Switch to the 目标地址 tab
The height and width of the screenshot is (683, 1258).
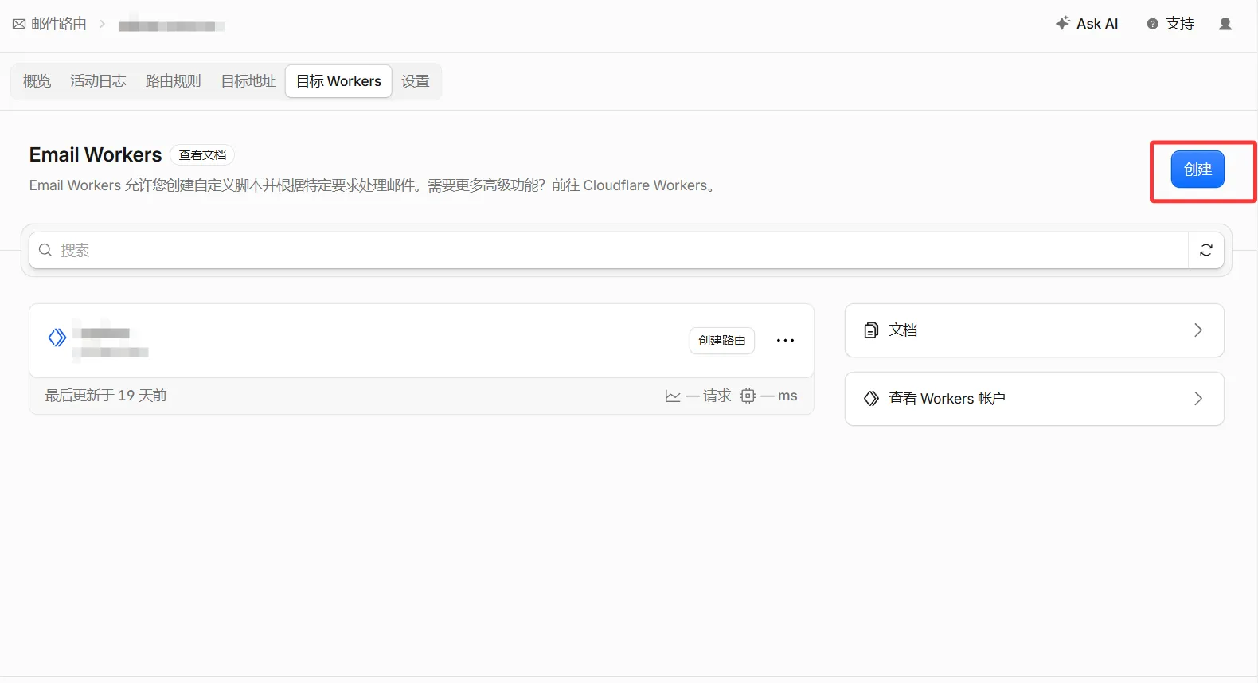(x=248, y=81)
